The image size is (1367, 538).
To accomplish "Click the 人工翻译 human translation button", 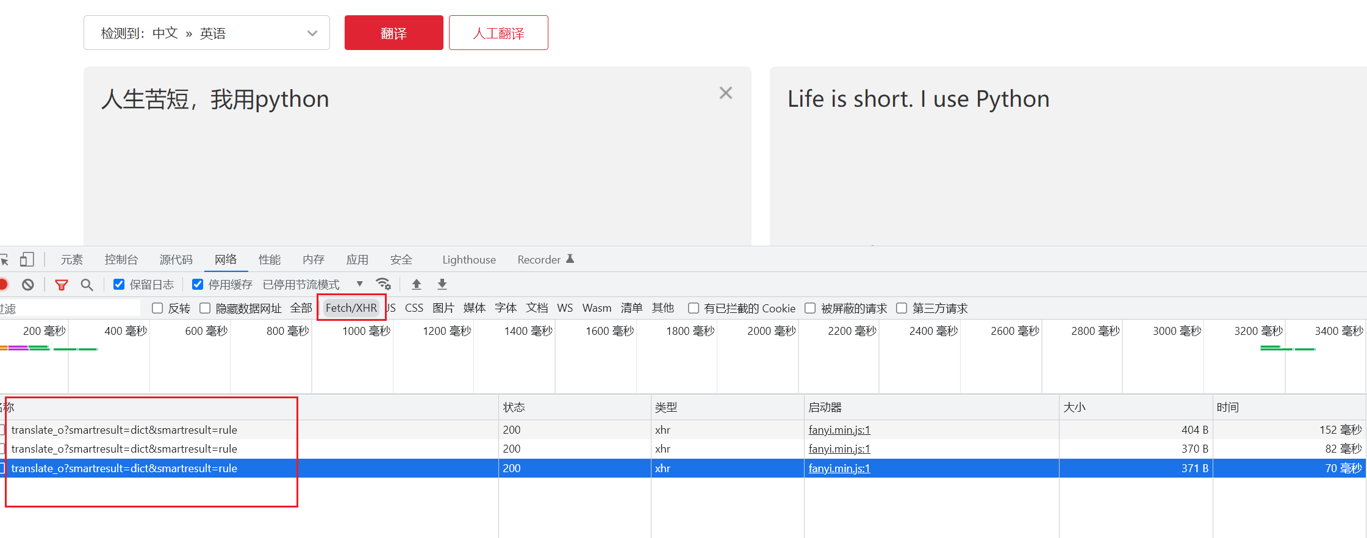I will coord(498,33).
